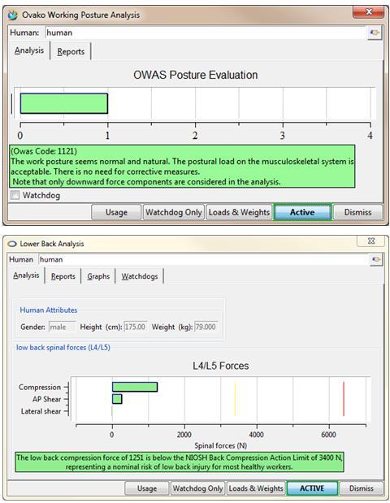Switch to the Watchdogs tab

pyautogui.click(x=140, y=276)
